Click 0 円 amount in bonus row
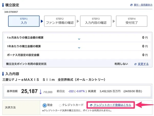154x116 pixels. (x=145, y=55)
